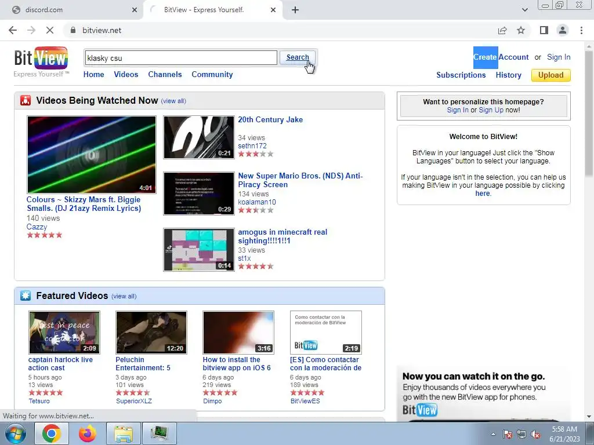Click 'view all' next to Featured Videos

tap(124, 296)
